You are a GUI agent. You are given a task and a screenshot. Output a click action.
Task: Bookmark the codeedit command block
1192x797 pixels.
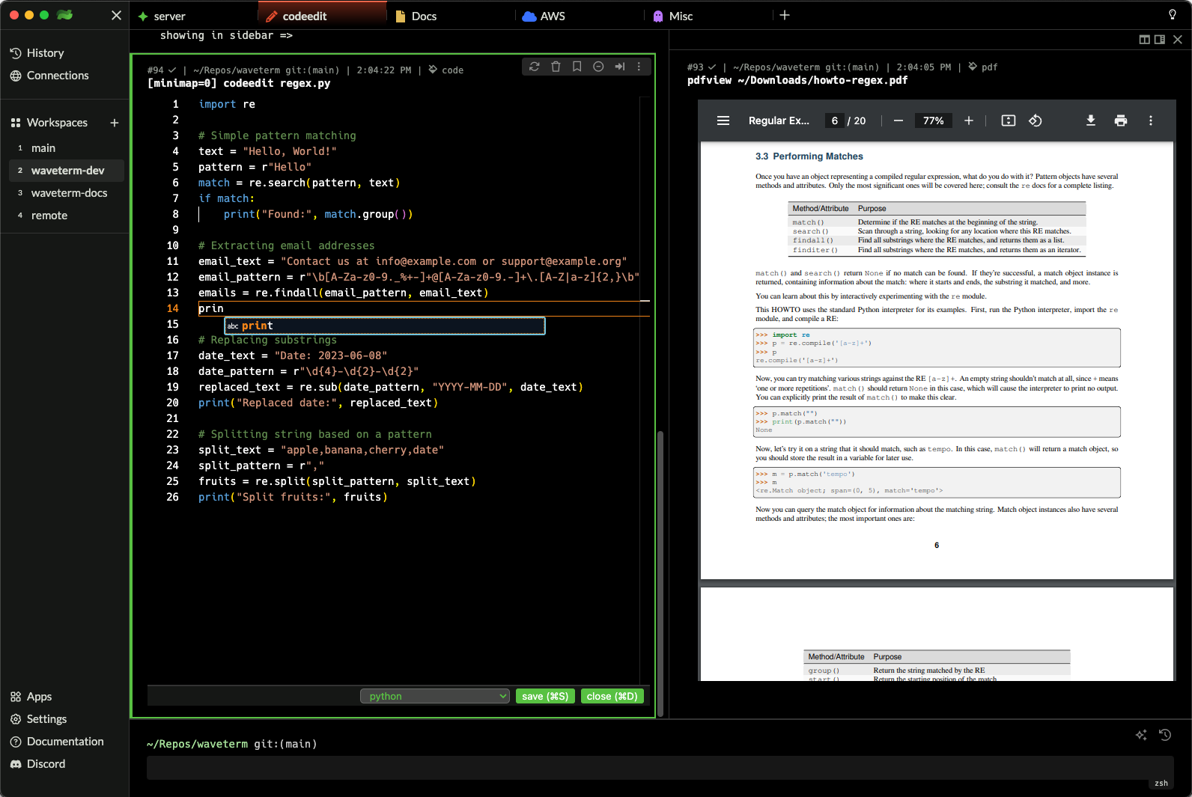pos(577,67)
